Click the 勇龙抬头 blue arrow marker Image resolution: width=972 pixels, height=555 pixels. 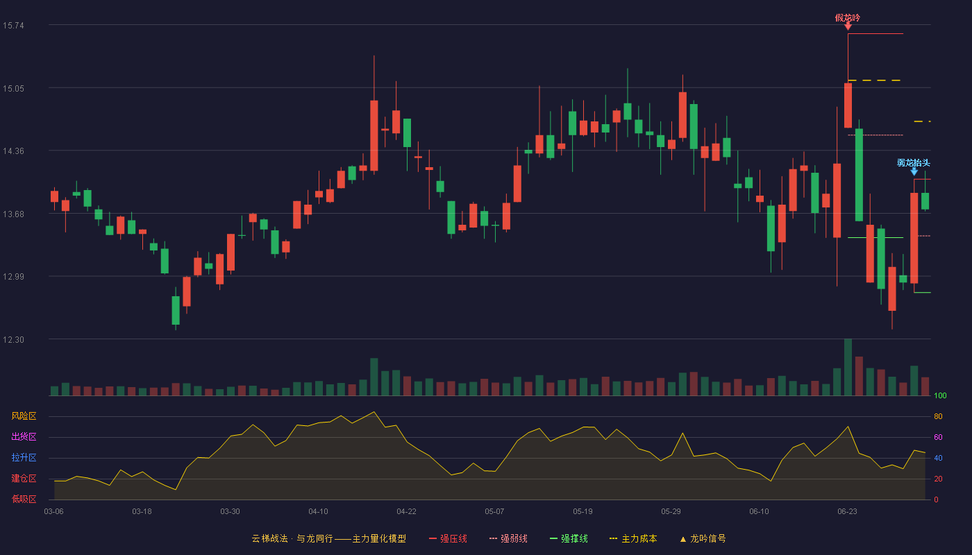coord(914,171)
